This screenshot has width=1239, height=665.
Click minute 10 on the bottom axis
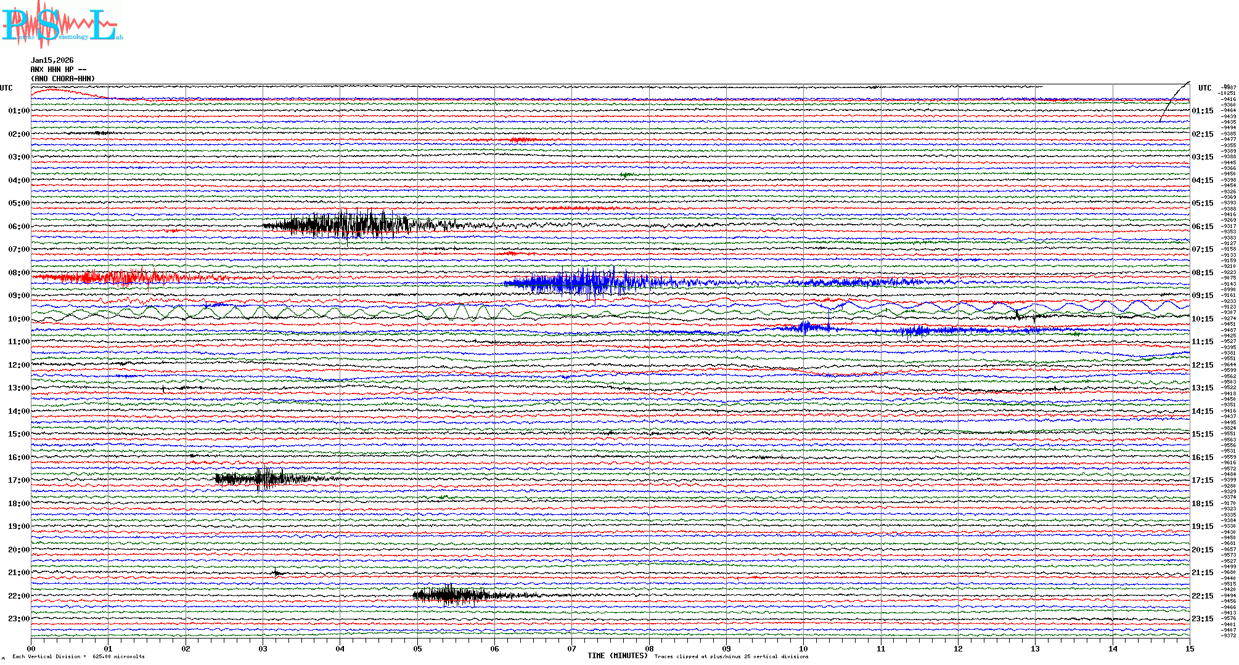[x=803, y=648]
